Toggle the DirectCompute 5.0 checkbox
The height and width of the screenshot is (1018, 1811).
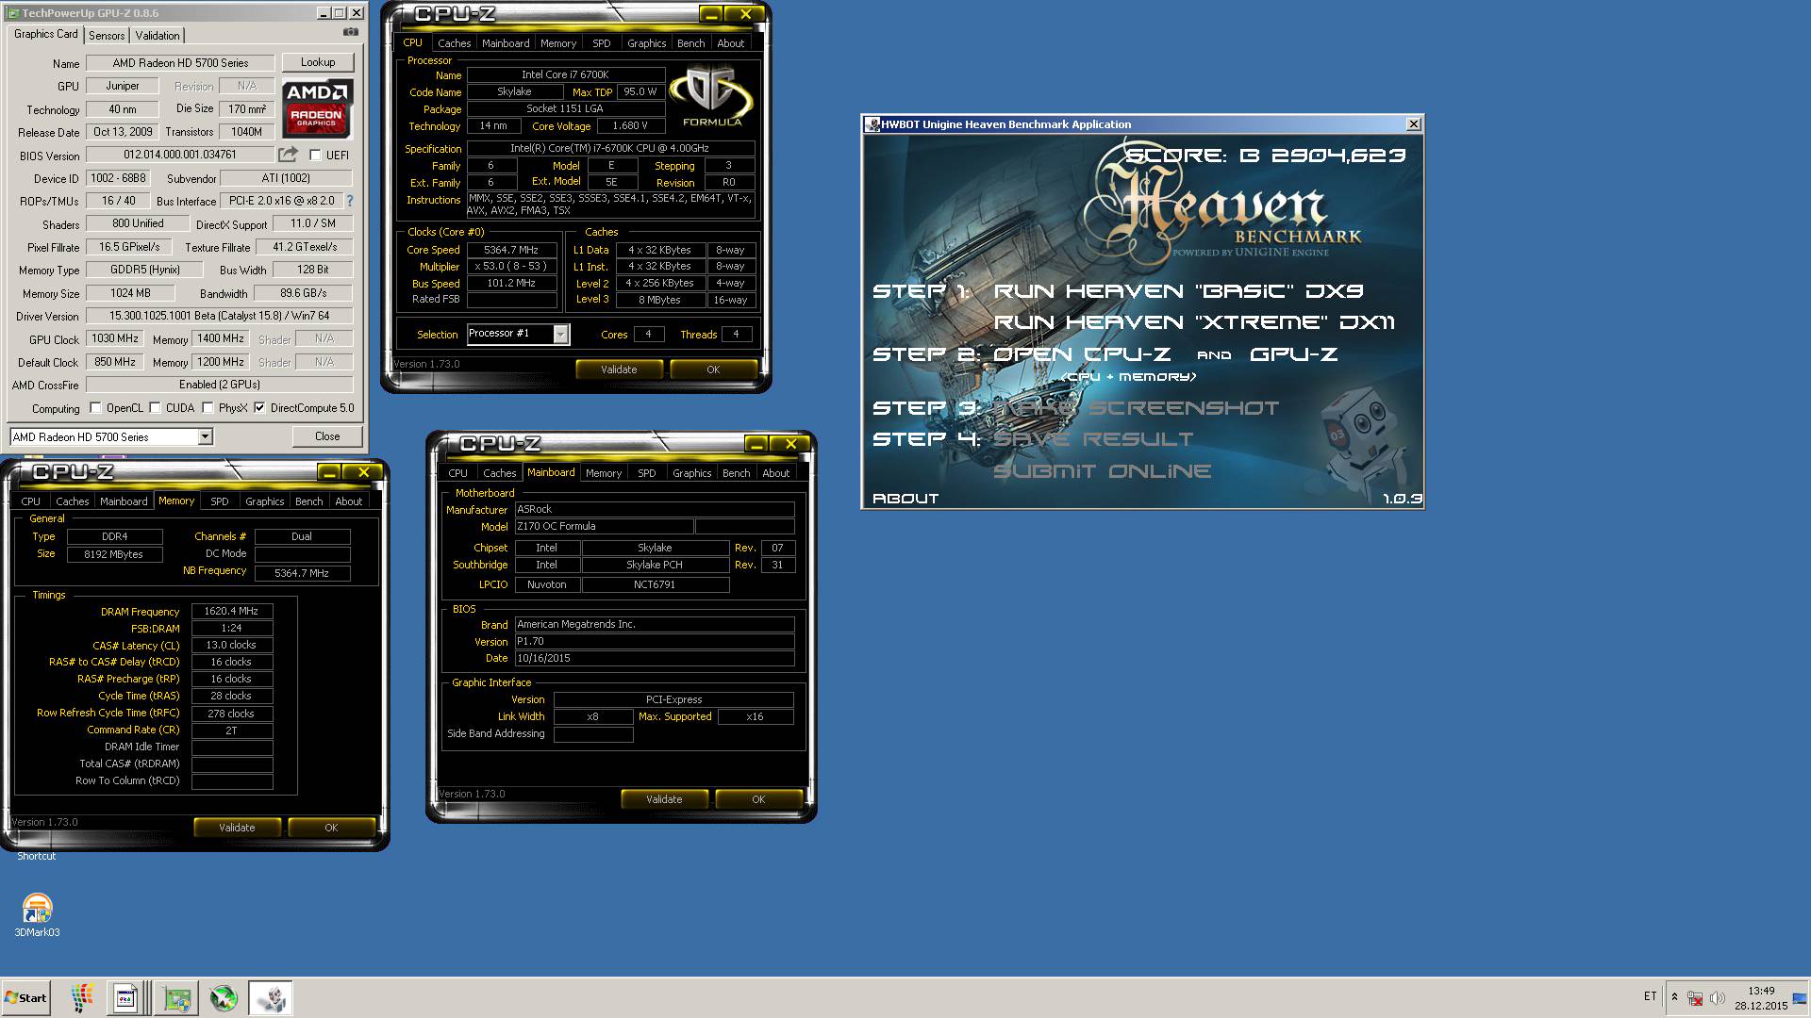(x=259, y=408)
